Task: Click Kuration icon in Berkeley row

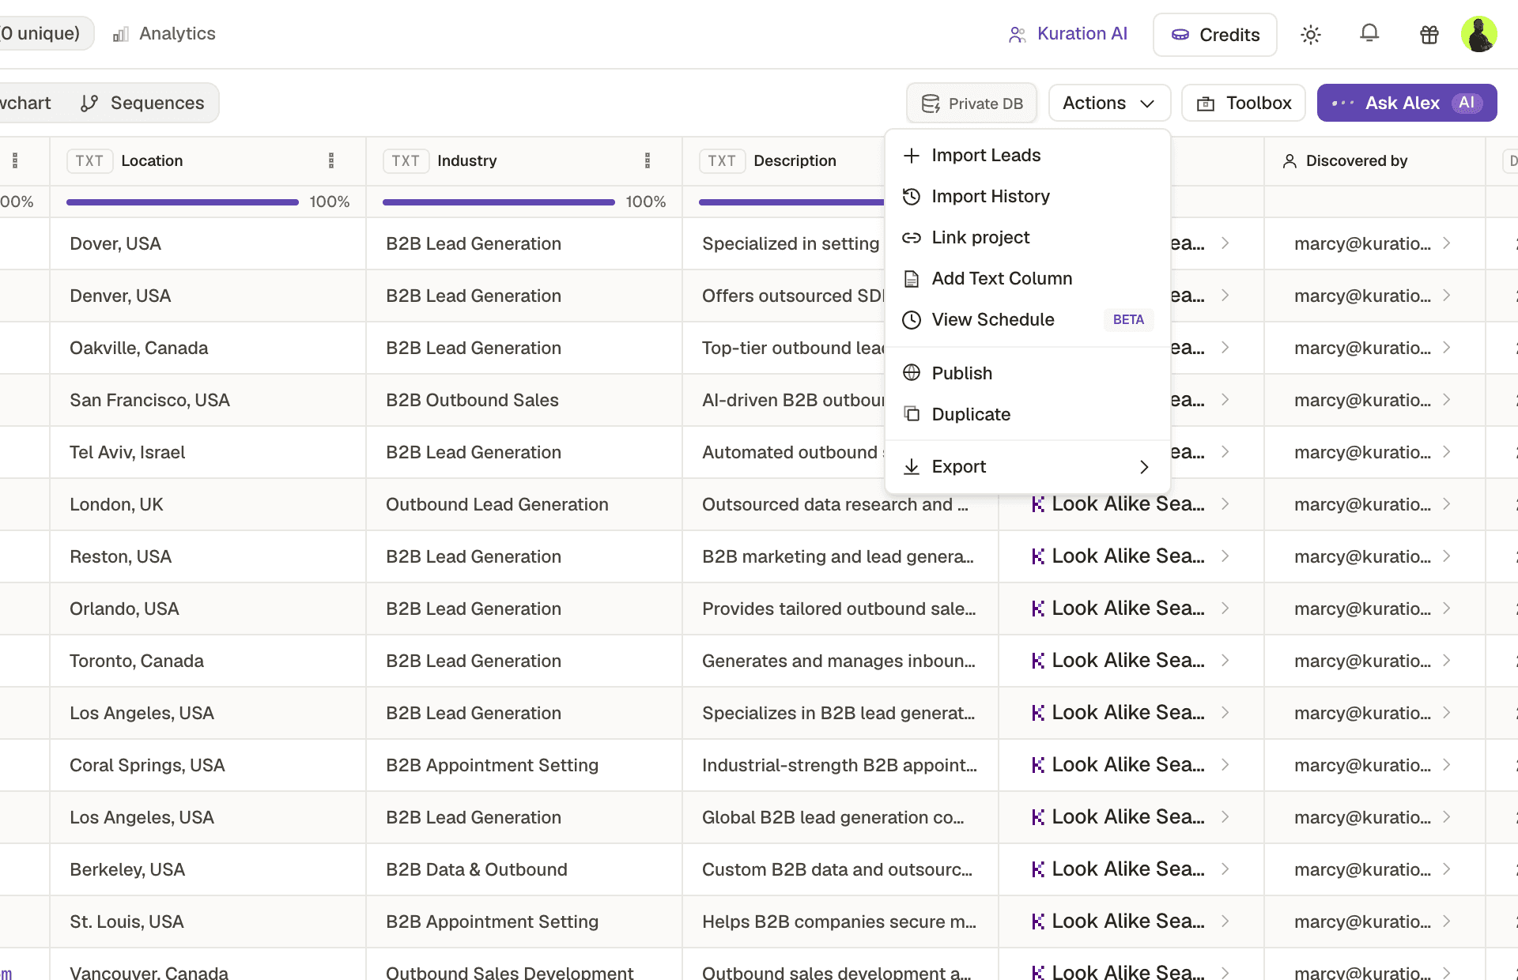Action: coord(1038,870)
